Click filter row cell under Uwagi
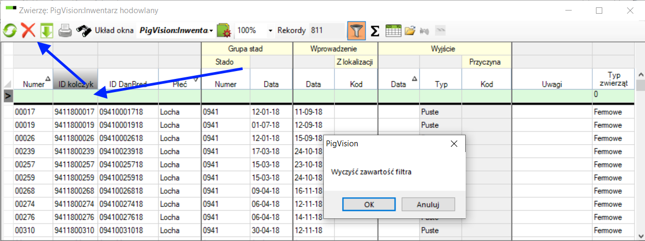 coord(552,95)
